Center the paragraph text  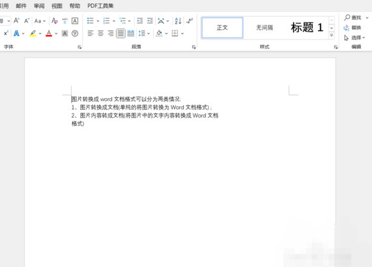[100, 33]
